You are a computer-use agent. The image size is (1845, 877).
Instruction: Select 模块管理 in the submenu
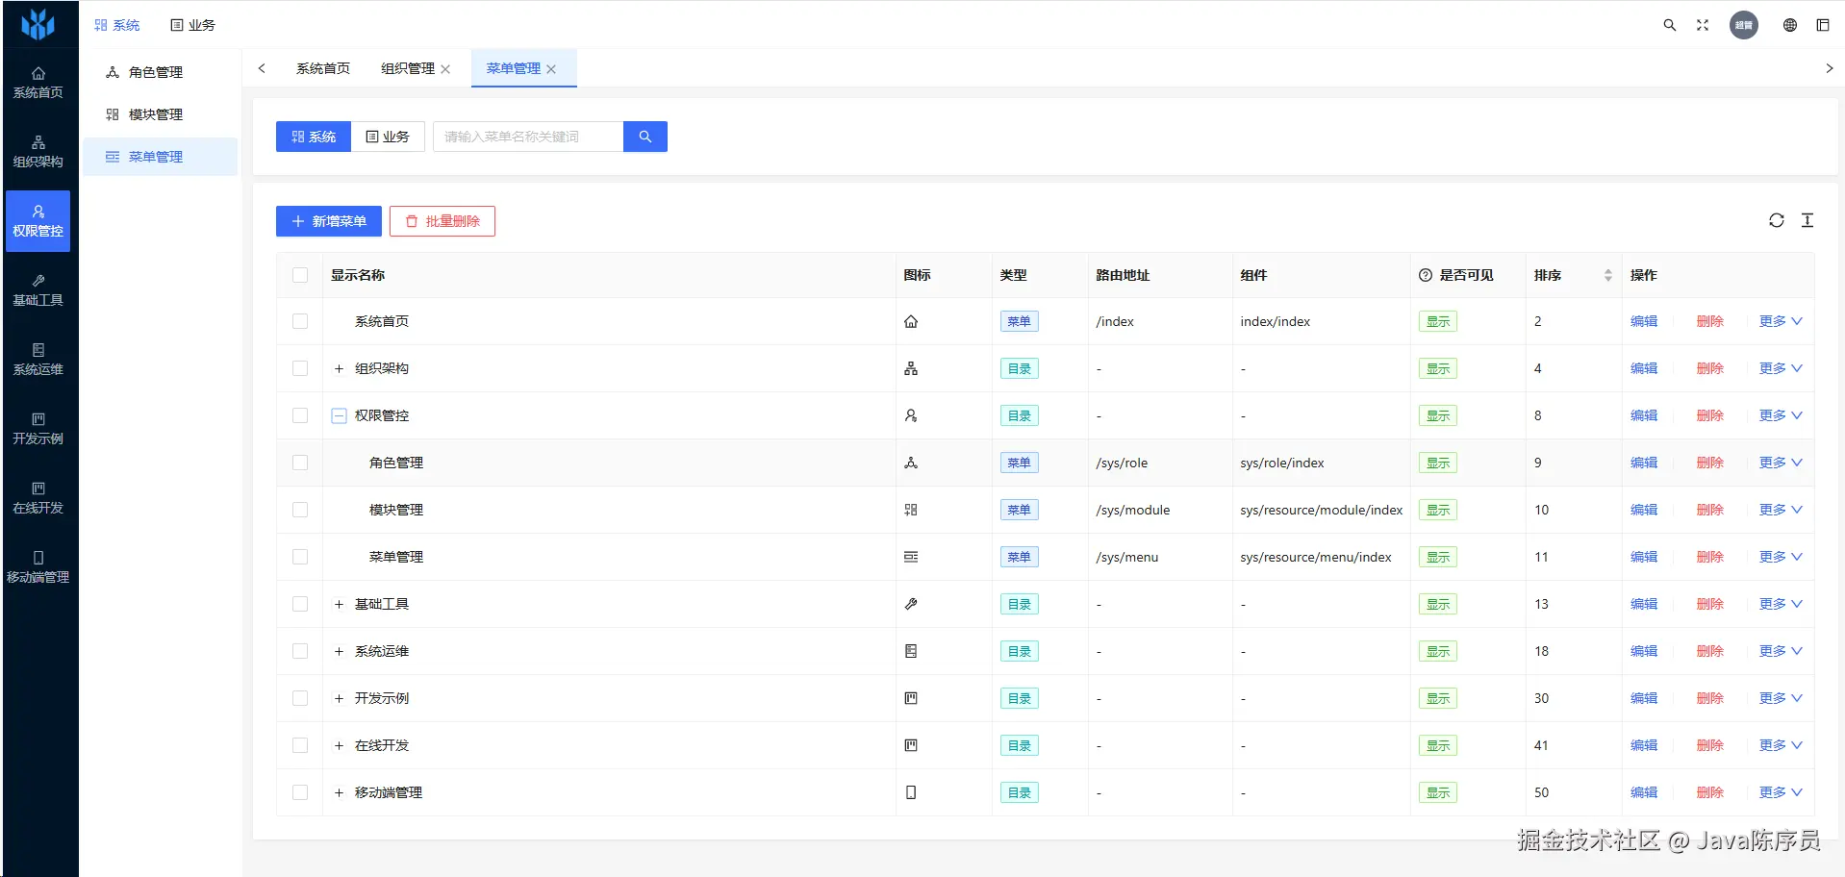pos(156,114)
